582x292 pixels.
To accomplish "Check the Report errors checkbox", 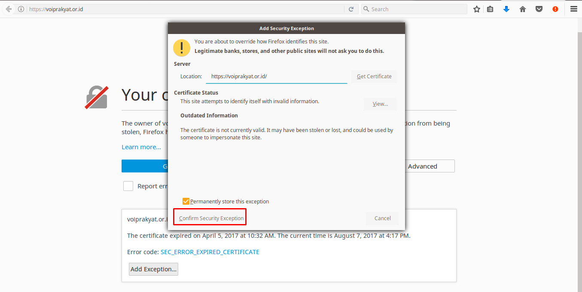I will [128, 186].
